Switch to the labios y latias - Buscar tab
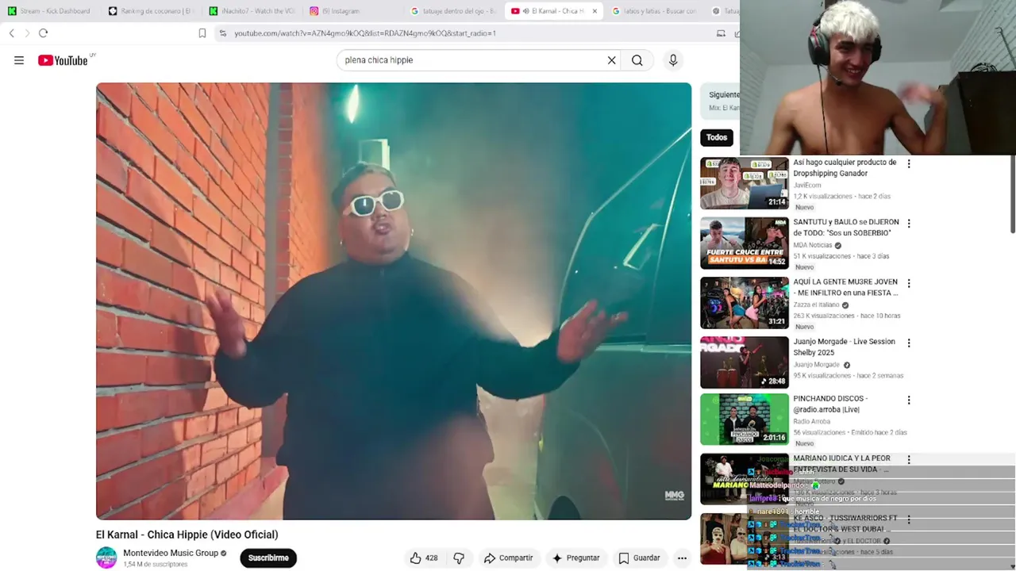Viewport: 1016px width, 571px height. 654,11
